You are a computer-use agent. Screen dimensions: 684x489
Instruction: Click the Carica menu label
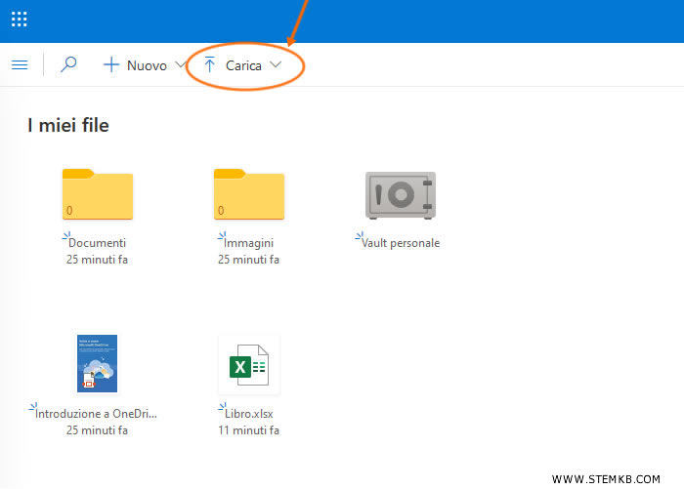(243, 65)
